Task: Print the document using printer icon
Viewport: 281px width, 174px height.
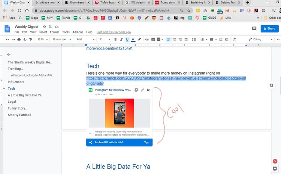Action: (19, 39)
